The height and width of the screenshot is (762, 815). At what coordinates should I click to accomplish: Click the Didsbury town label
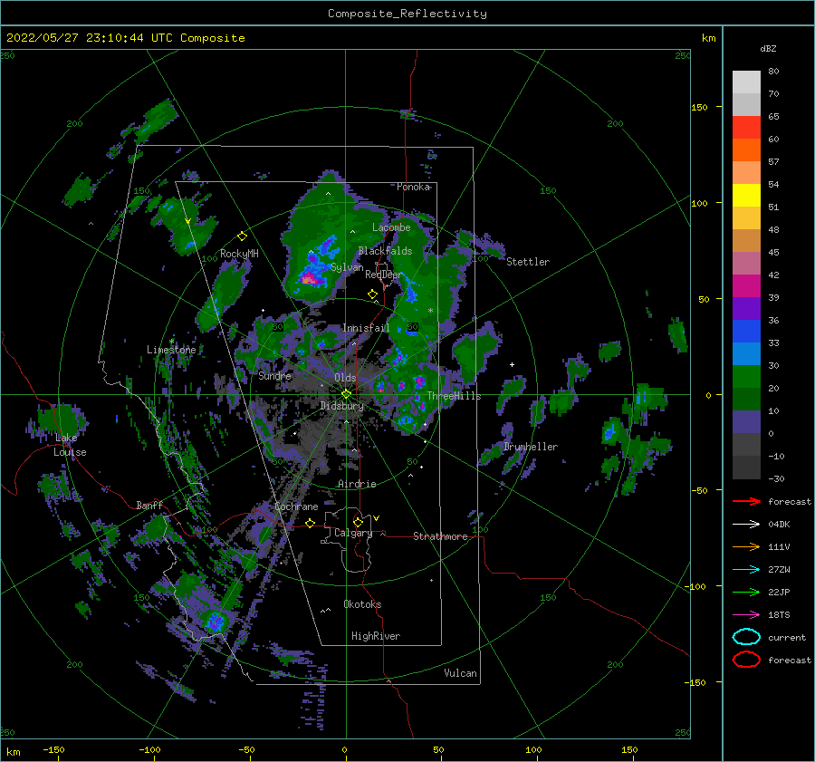coord(341,406)
